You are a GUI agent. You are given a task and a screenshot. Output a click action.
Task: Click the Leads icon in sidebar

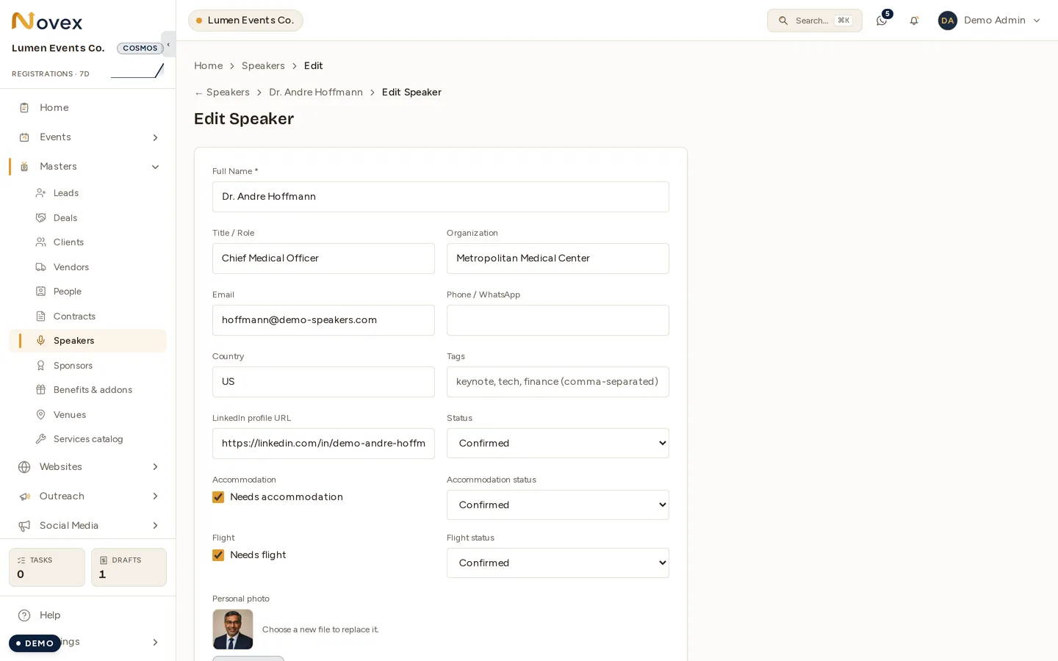point(41,193)
